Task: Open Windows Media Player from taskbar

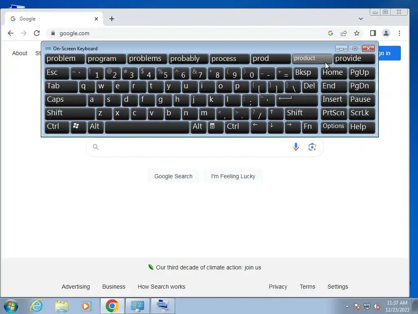Action: coord(86,306)
